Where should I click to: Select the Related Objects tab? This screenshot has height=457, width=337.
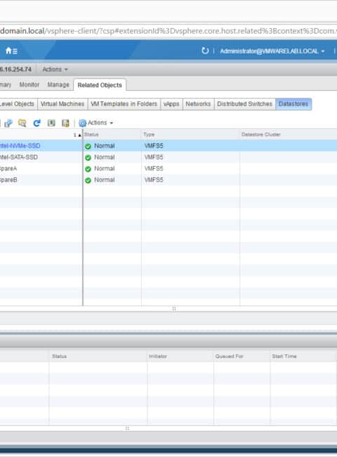point(100,85)
